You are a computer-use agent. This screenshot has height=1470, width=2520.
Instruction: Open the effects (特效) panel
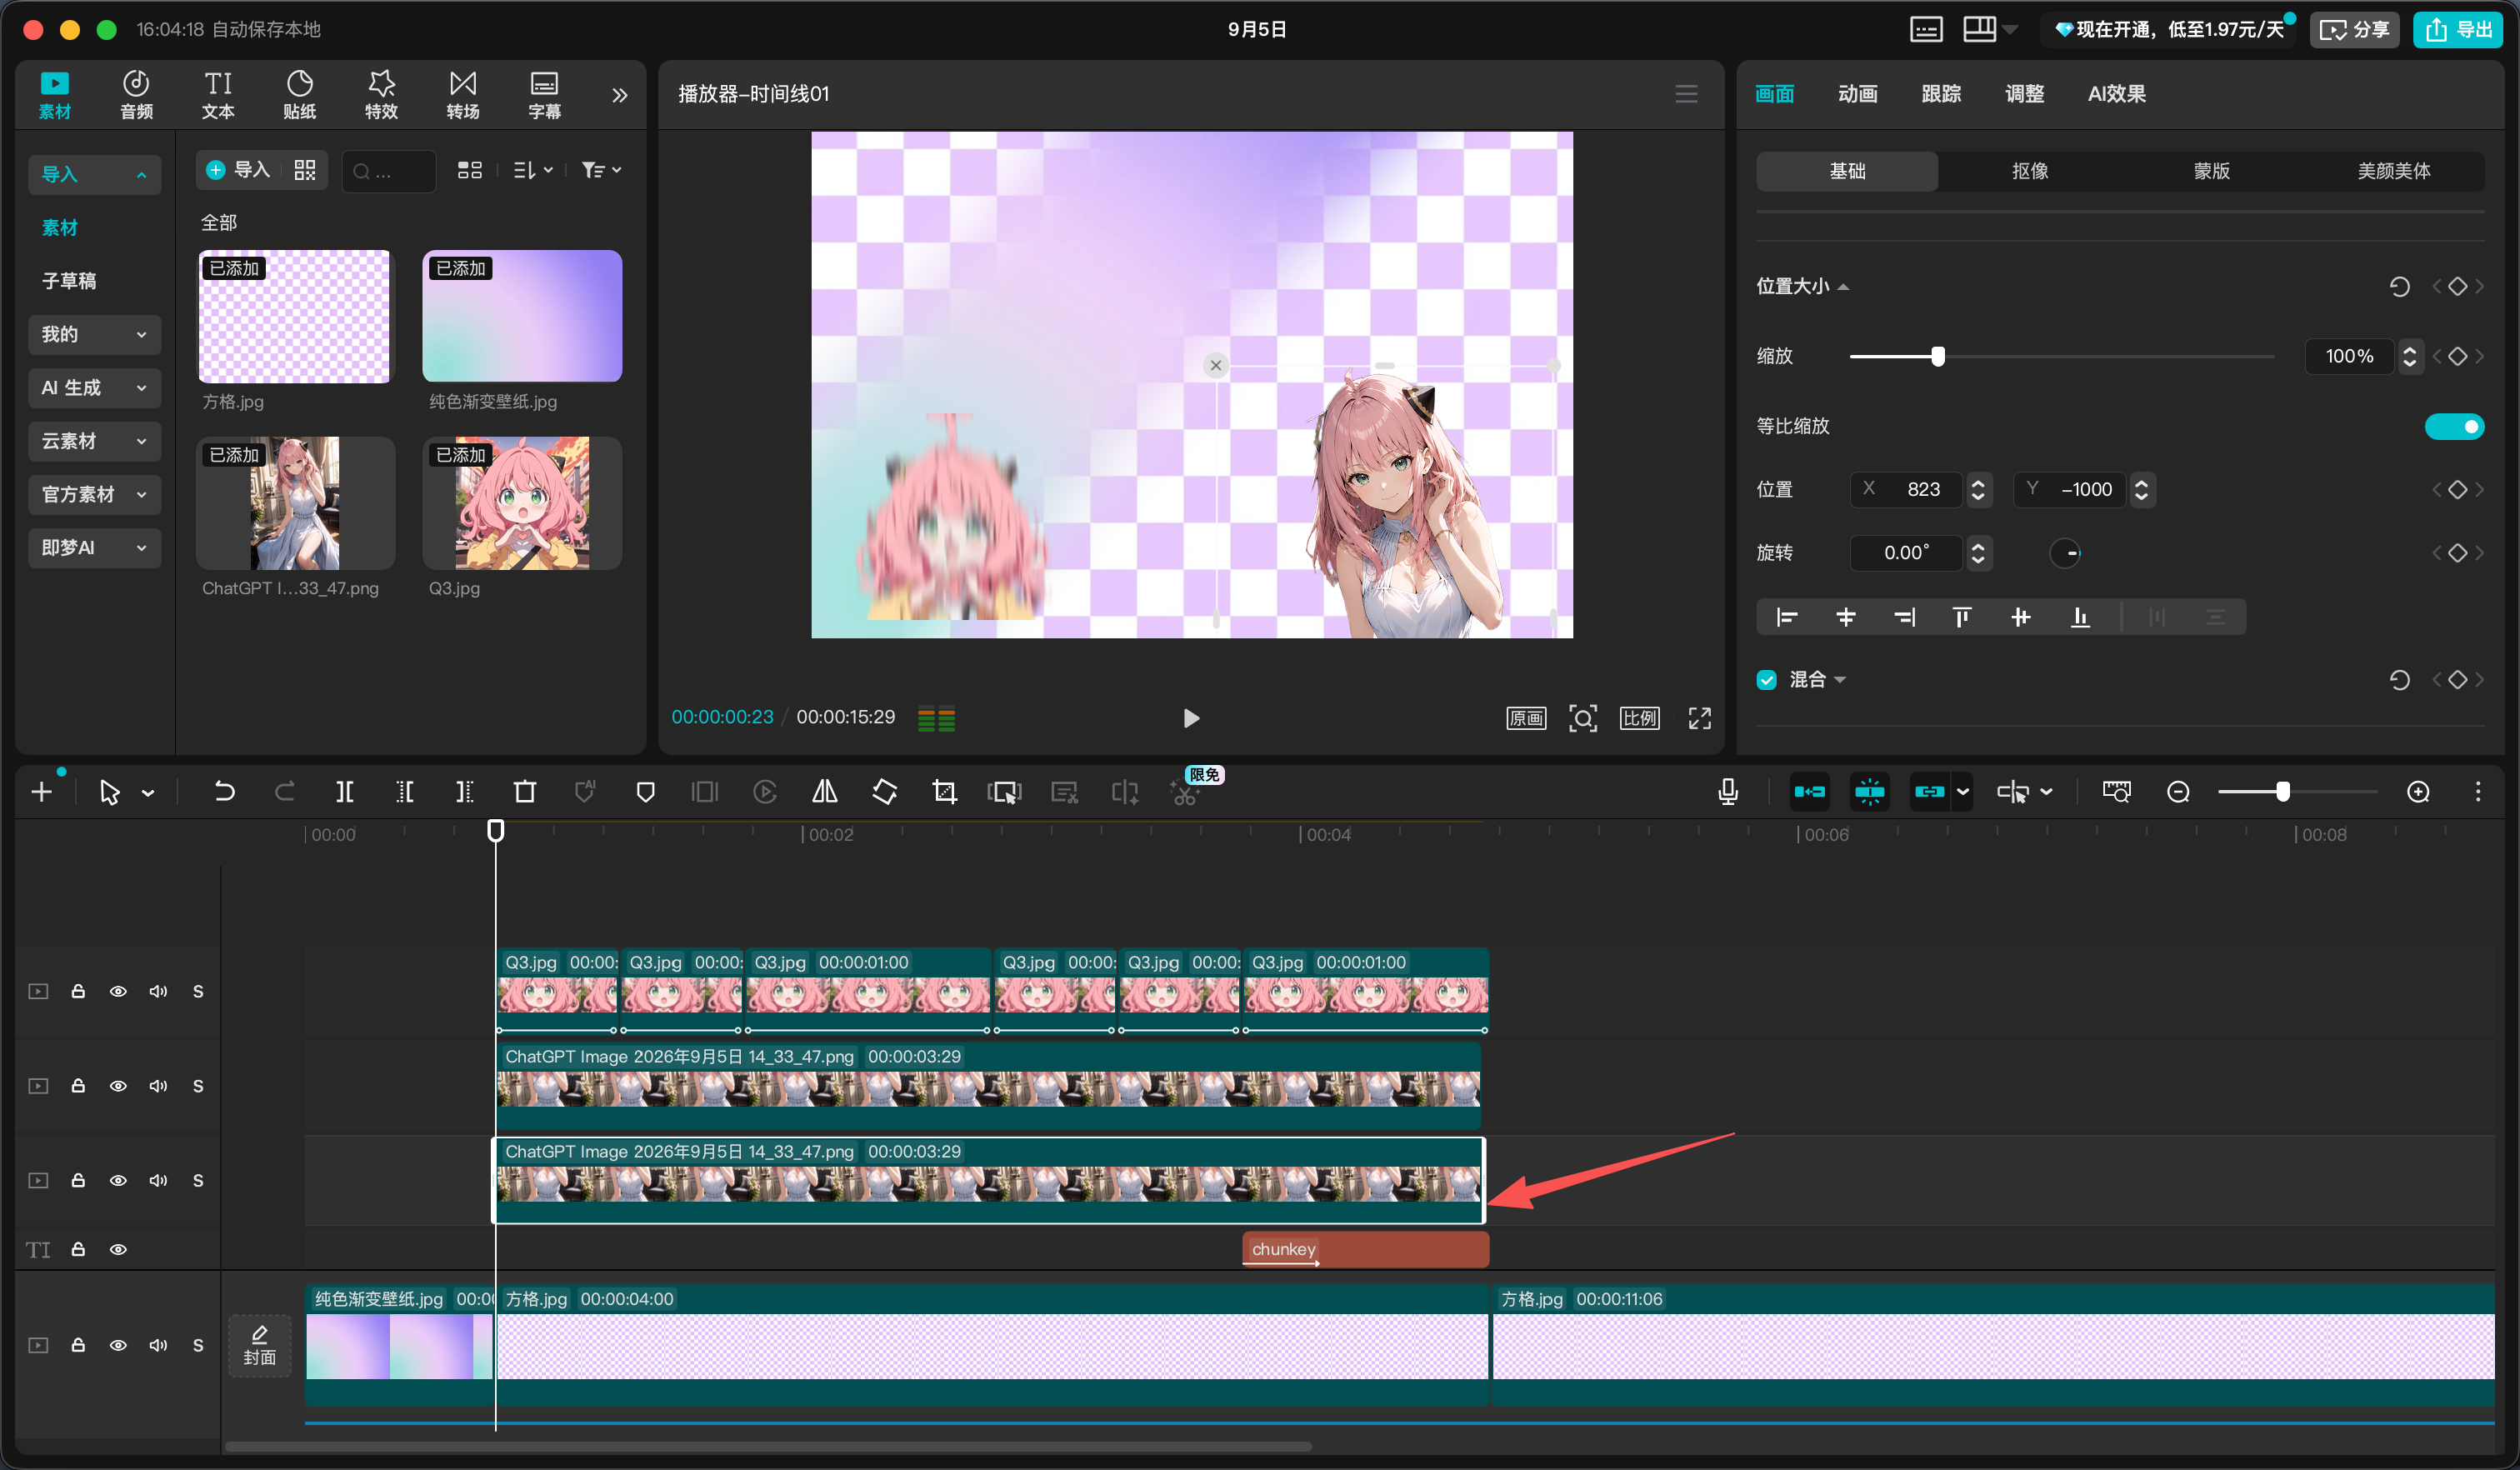point(381,95)
